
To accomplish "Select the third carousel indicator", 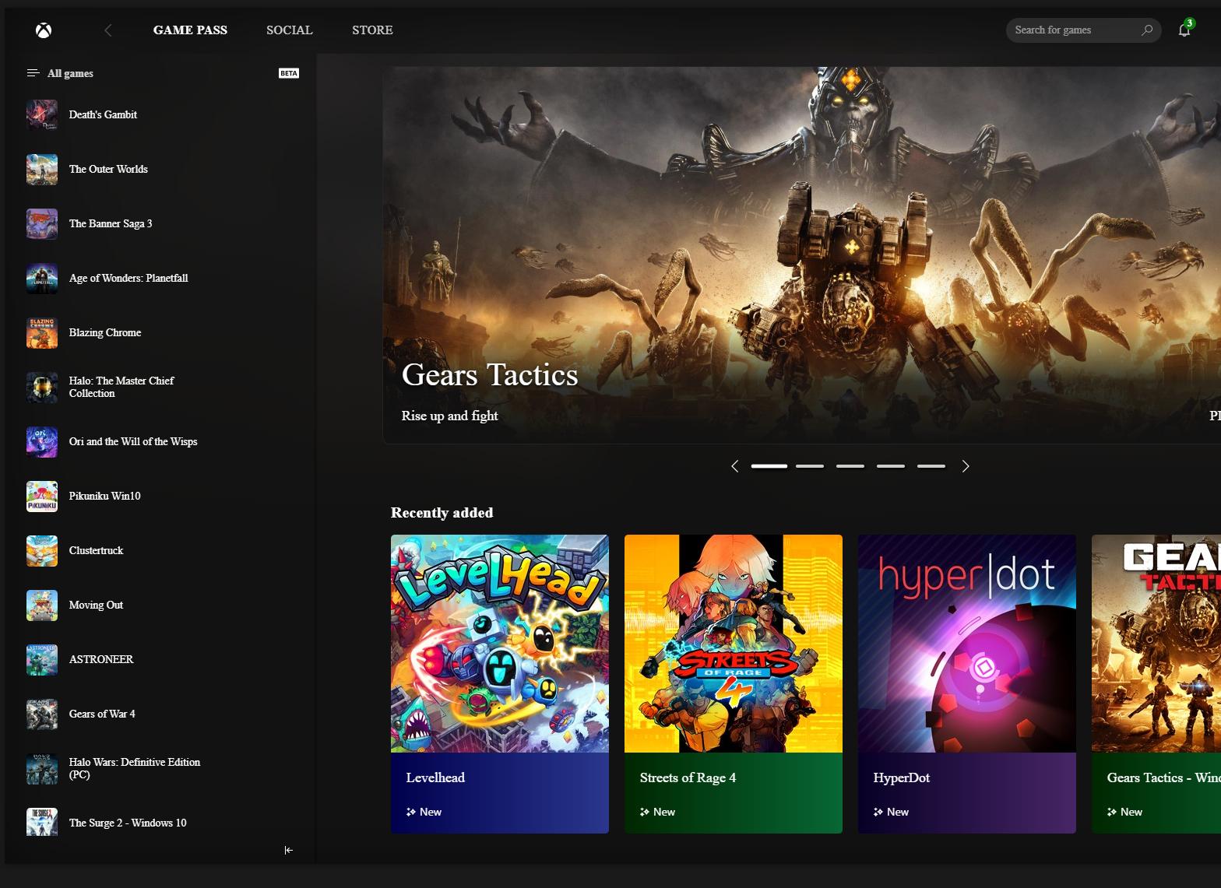I will [850, 466].
